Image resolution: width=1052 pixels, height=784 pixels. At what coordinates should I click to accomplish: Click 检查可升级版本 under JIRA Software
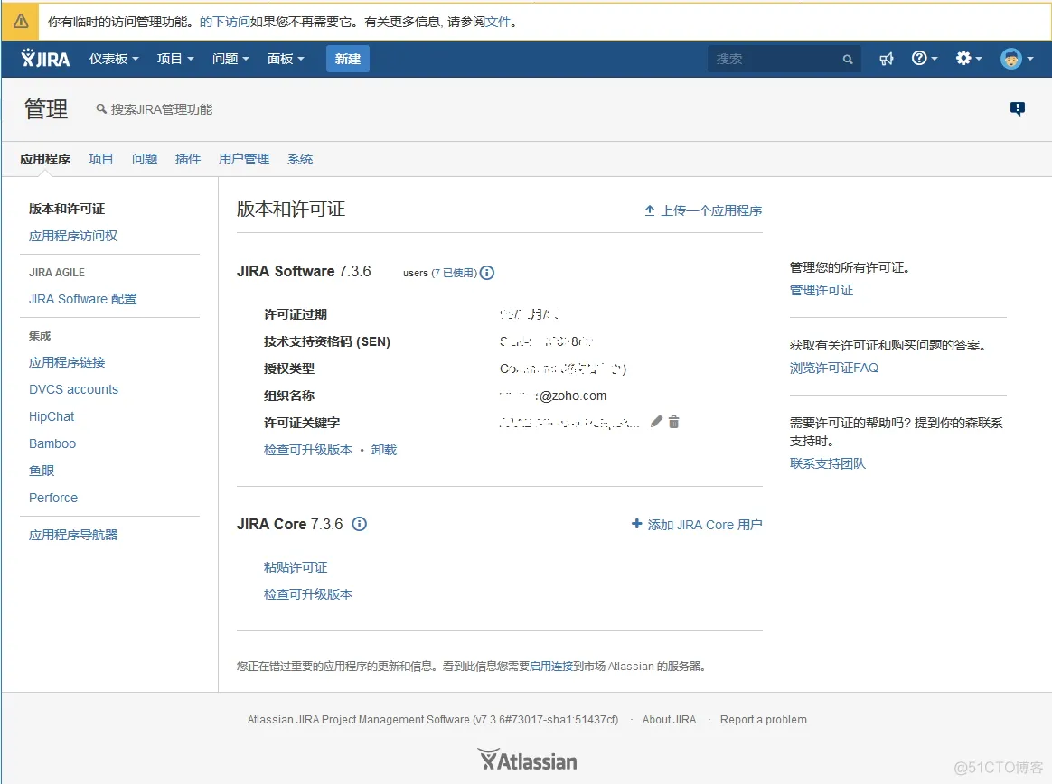[x=308, y=449]
